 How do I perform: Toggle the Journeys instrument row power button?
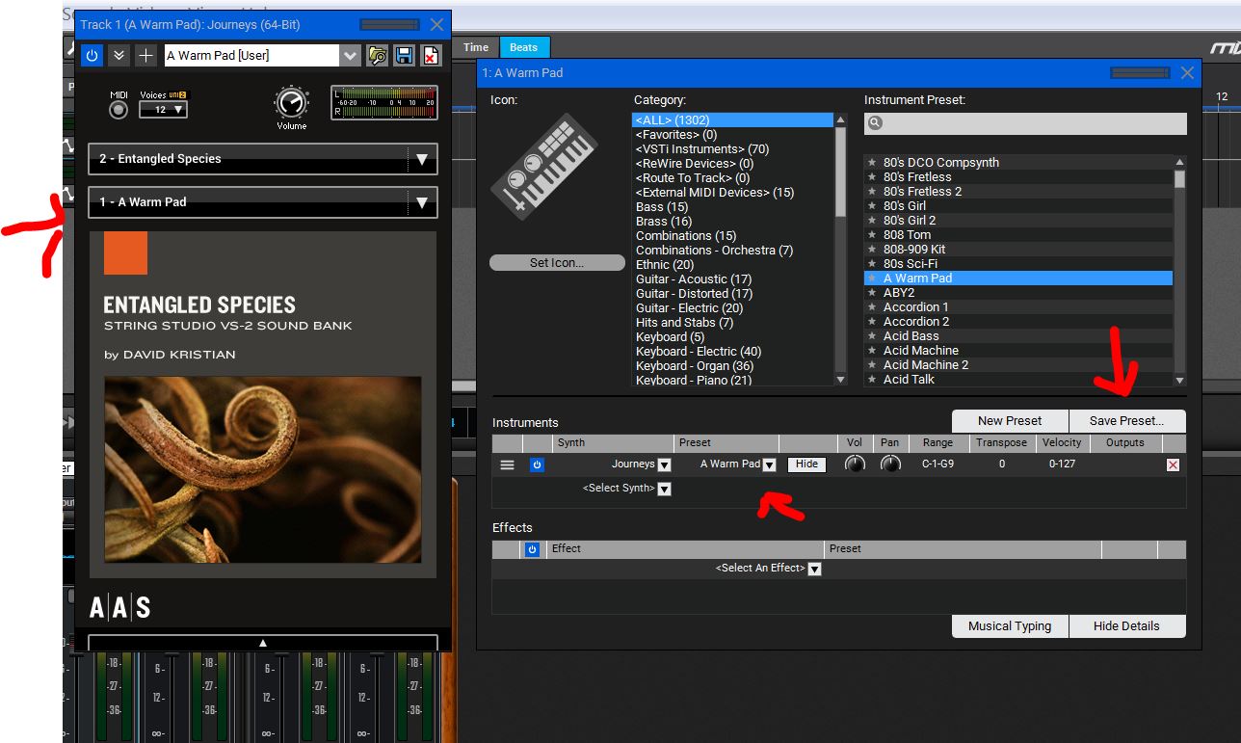tap(537, 464)
